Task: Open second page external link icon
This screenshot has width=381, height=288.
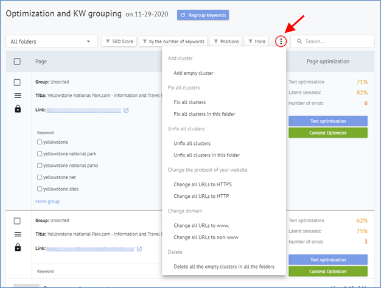Action: pyautogui.click(x=139, y=248)
